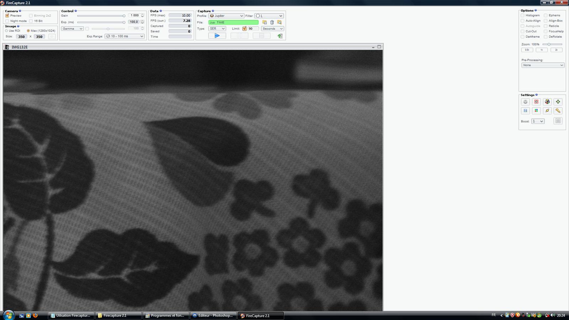Screen dimensions: 569x320
Task: Enable the FocusHelp option
Action: pyautogui.click(x=546, y=32)
